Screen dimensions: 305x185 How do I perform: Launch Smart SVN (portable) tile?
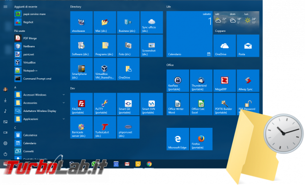coord(152,104)
